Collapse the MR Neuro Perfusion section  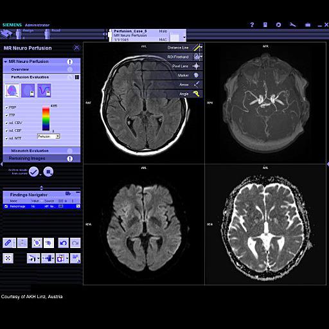pyautogui.click(x=6, y=62)
